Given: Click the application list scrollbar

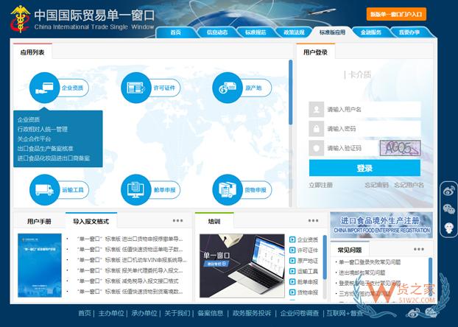Looking at the screenshot, I should (x=290, y=92).
